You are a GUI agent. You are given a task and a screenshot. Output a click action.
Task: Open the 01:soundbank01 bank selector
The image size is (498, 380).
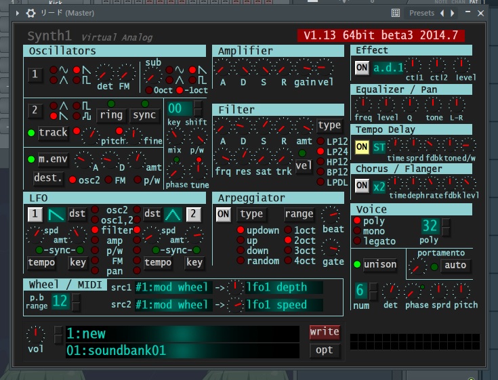pos(182,350)
